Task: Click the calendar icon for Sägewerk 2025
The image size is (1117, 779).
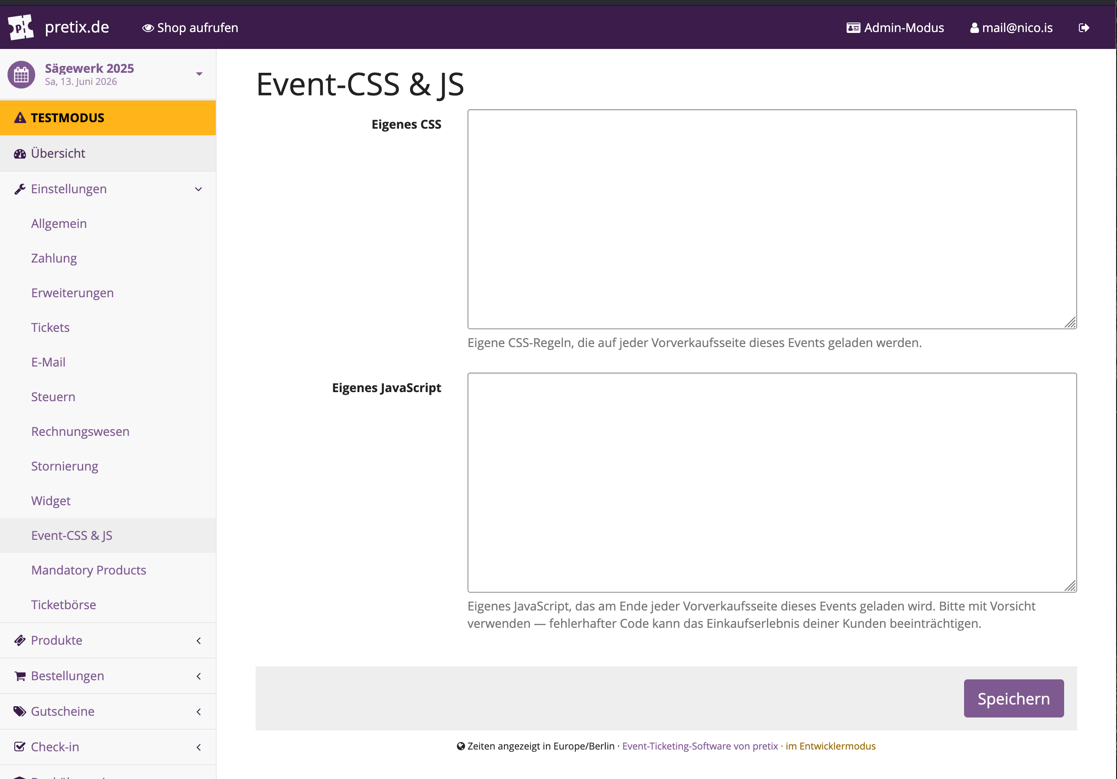Action: point(21,74)
